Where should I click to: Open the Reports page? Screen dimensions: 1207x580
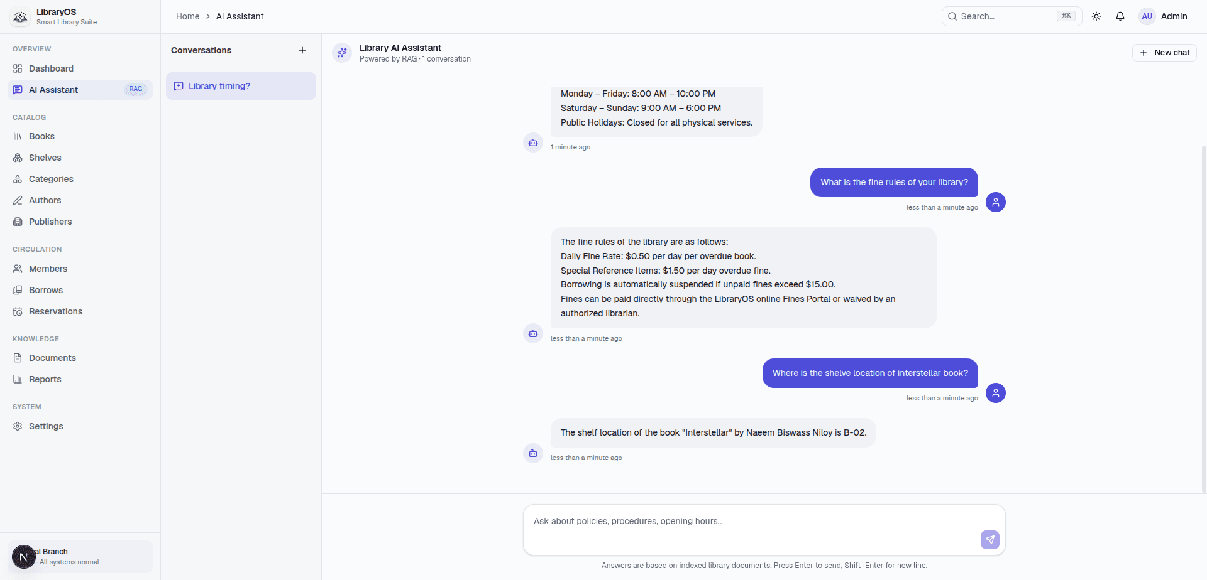[80, 379]
